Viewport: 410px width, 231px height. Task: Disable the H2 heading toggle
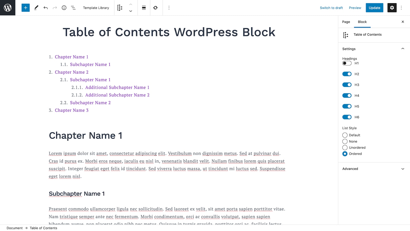tap(347, 74)
